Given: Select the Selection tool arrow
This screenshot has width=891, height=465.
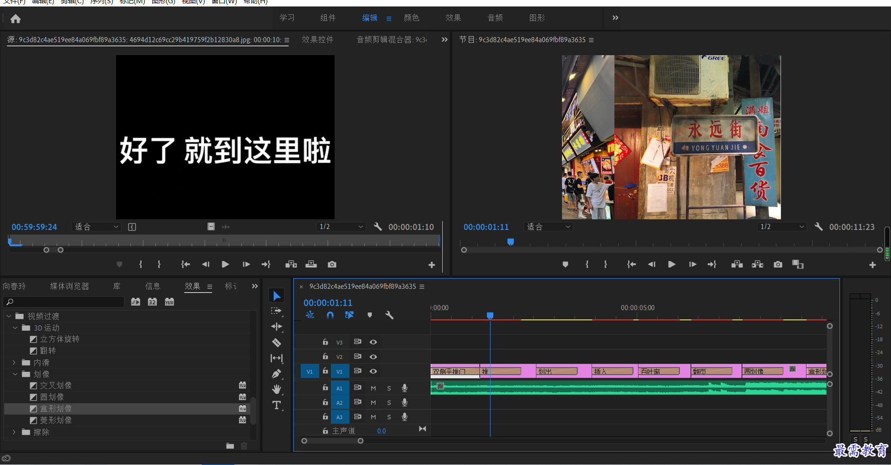Looking at the screenshot, I should pos(277,296).
